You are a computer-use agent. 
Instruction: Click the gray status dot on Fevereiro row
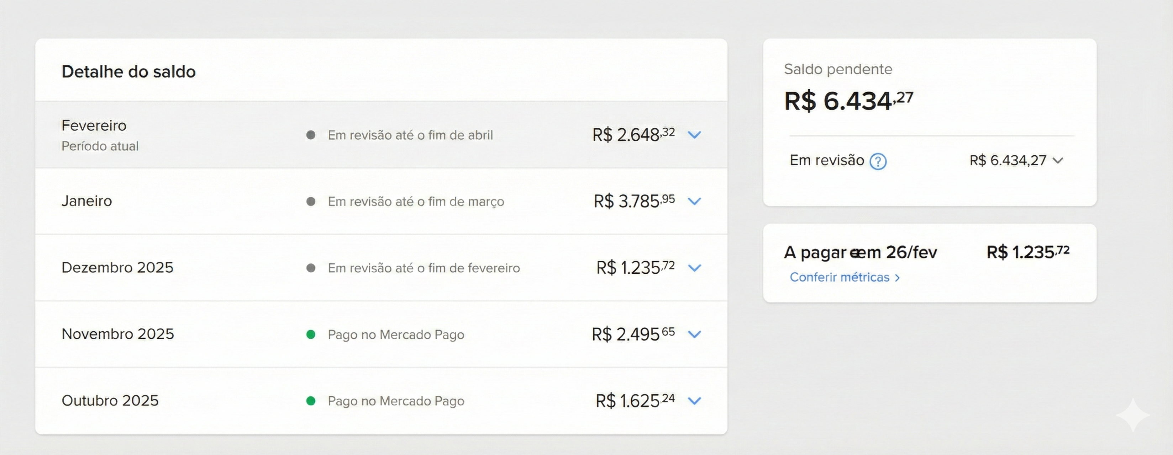point(311,135)
